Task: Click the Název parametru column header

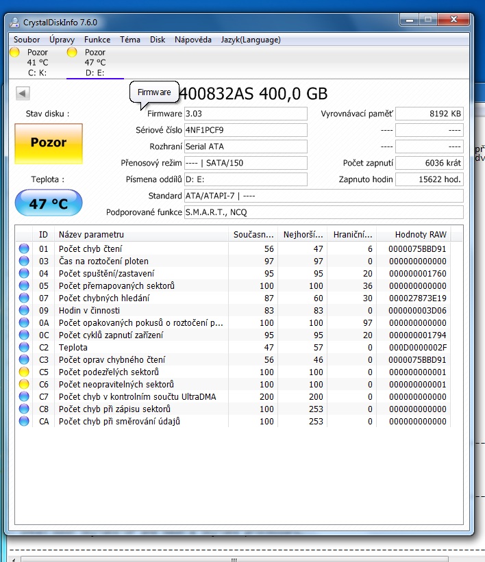Action: point(91,234)
